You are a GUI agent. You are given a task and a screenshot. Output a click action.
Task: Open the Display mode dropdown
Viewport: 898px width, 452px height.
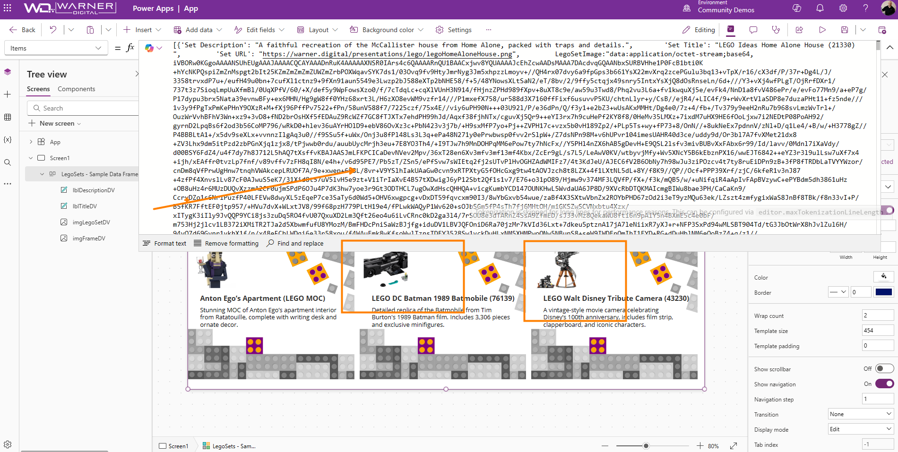tap(861, 429)
